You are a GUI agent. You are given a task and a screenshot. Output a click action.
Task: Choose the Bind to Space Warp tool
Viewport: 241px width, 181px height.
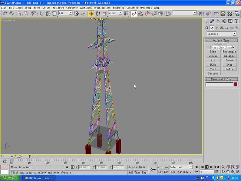coord(33,14)
